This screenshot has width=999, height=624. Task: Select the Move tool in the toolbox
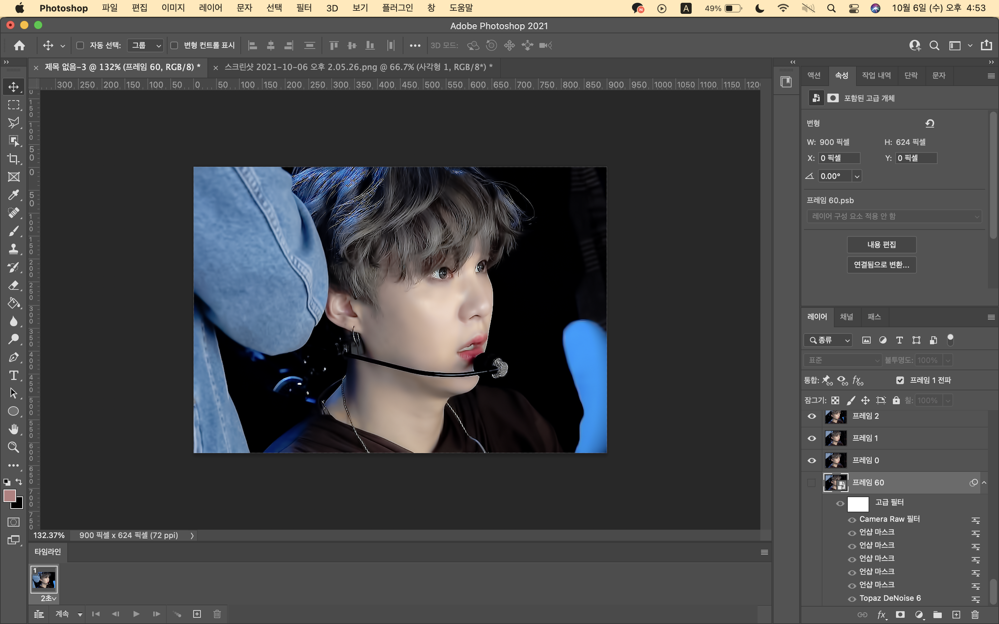[x=14, y=87]
